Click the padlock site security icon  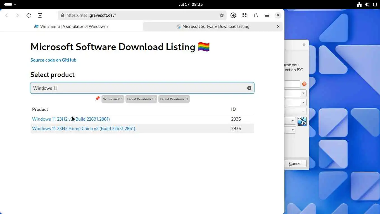tap(62, 15)
